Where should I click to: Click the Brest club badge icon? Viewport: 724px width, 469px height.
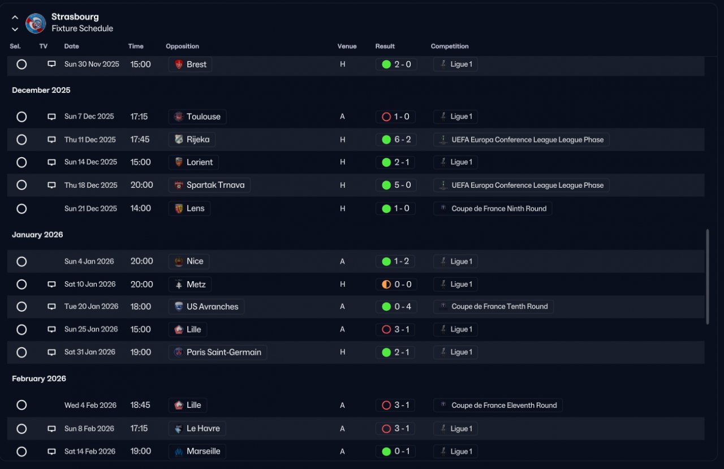click(x=179, y=64)
